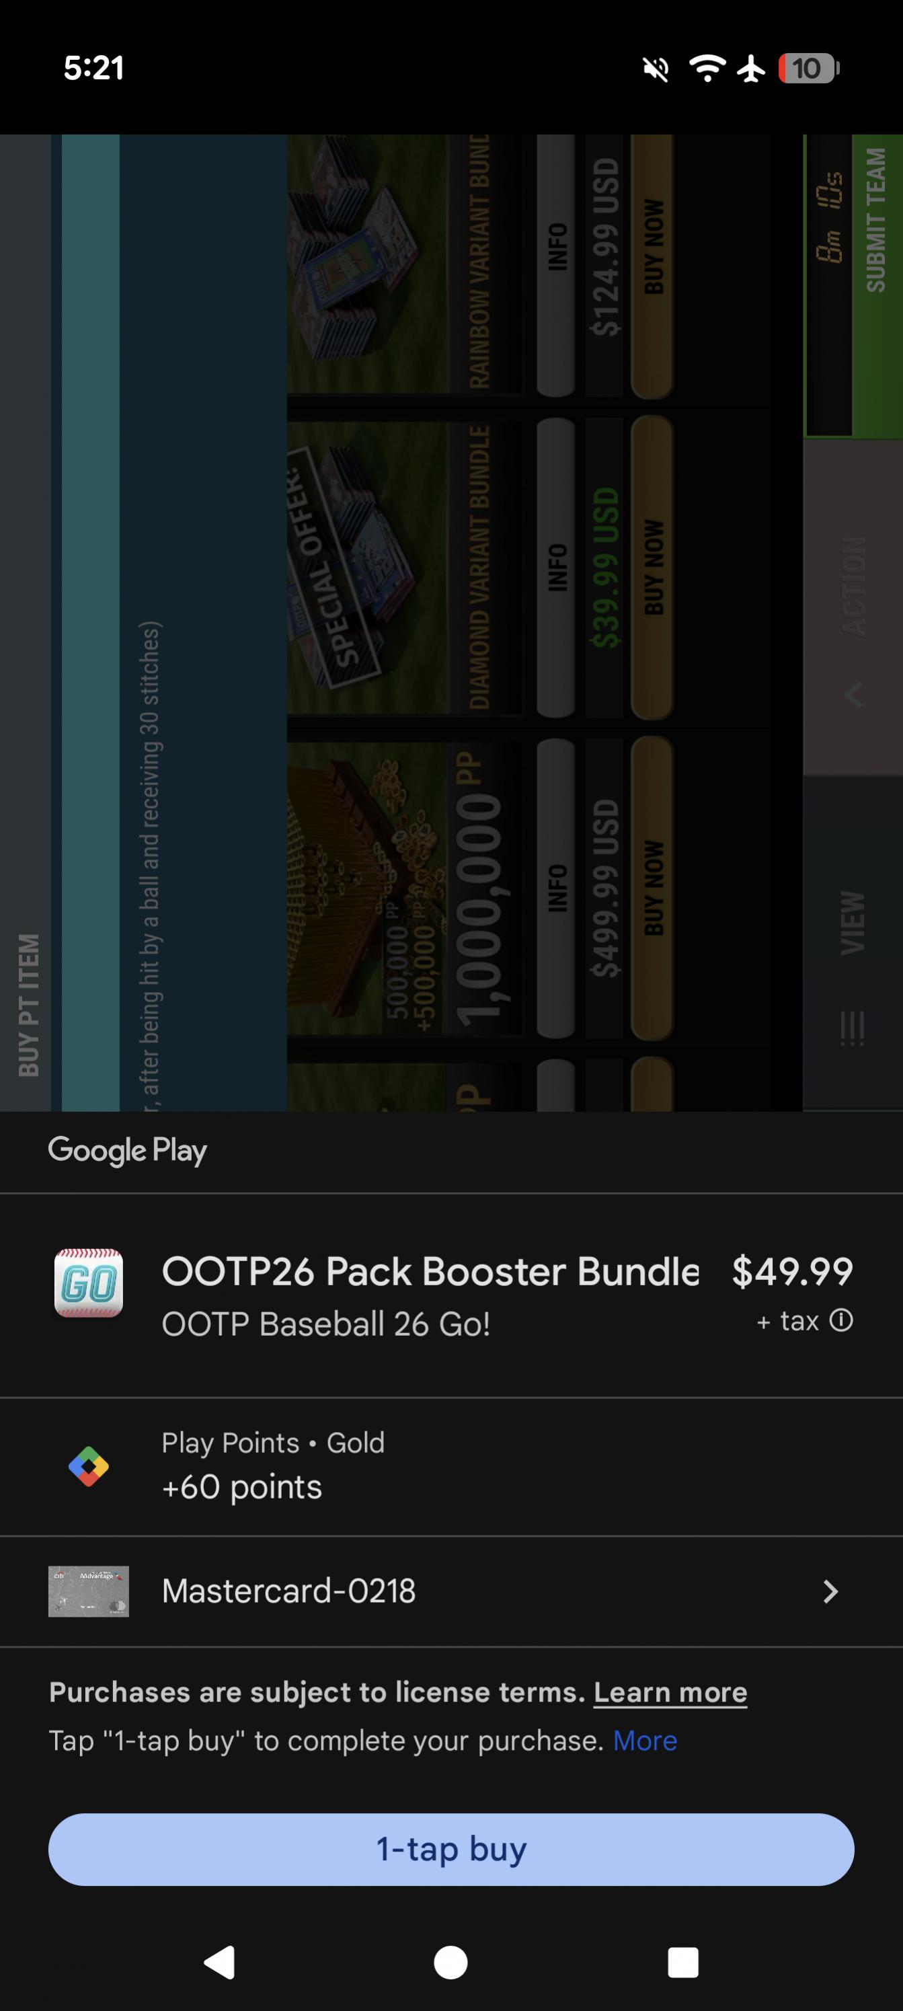Select Play Points Gold +60 points row
The width and height of the screenshot is (903, 2011).
coord(451,1466)
